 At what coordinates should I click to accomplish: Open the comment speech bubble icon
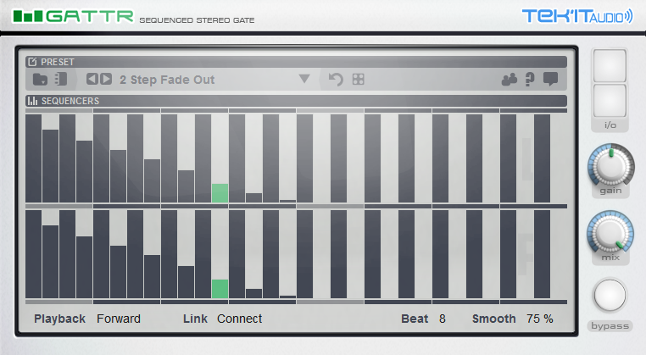(x=550, y=79)
